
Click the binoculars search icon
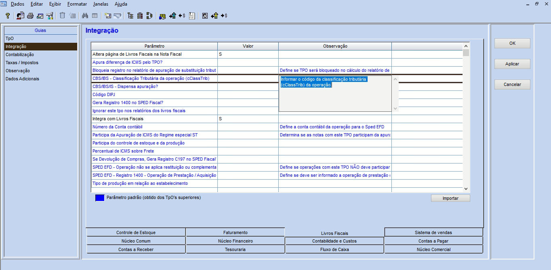click(85, 16)
